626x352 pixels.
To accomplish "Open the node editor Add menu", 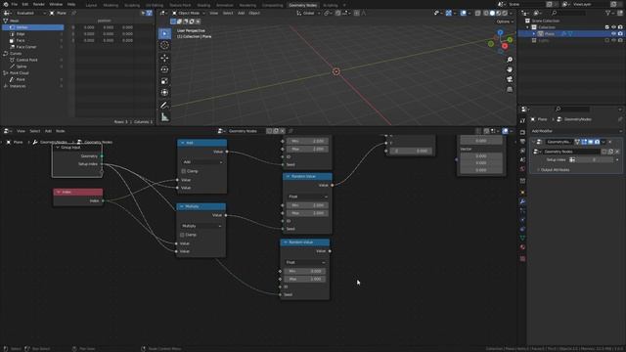I will [x=48, y=131].
